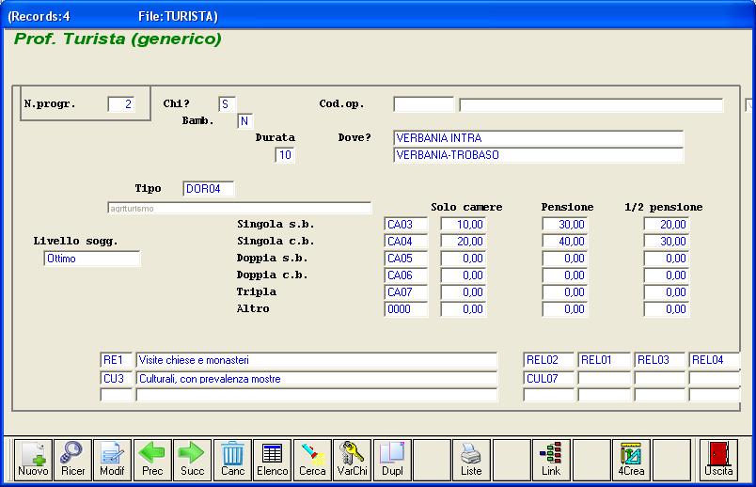Edit Singola c.b. pensione price 40,00
This screenshot has width=756, height=487.
click(x=565, y=242)
